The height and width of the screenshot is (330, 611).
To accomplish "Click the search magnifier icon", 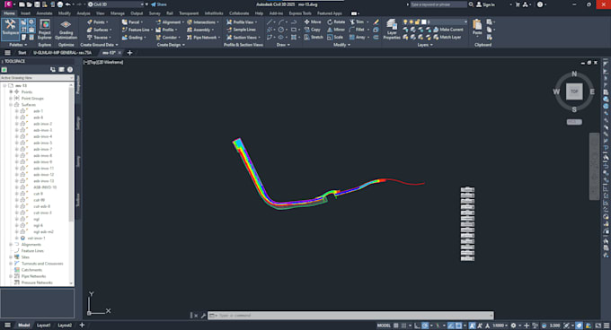I will click(471, 4).
